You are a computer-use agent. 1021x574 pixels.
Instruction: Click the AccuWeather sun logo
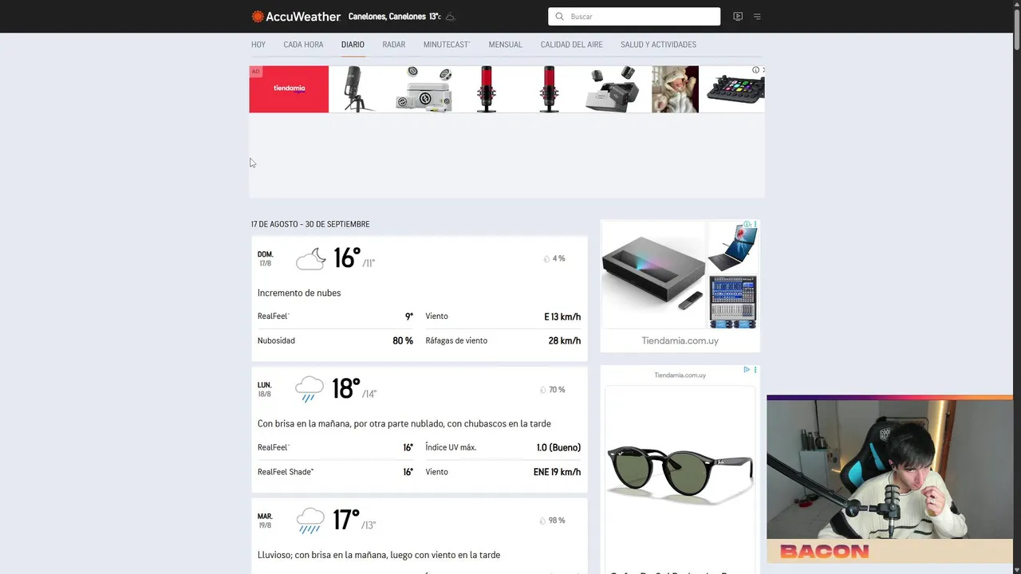(258, 17)
